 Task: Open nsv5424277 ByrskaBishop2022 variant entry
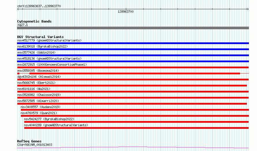click(49, 119)
